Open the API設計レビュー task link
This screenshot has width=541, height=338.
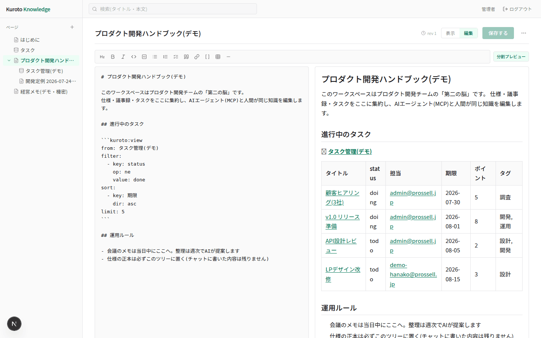[341, 246]
